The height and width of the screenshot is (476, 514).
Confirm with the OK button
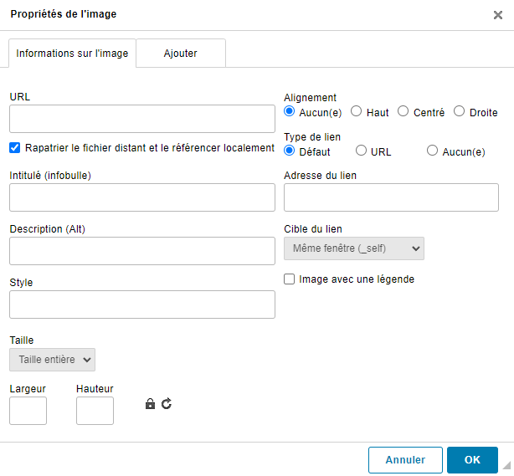472,460
